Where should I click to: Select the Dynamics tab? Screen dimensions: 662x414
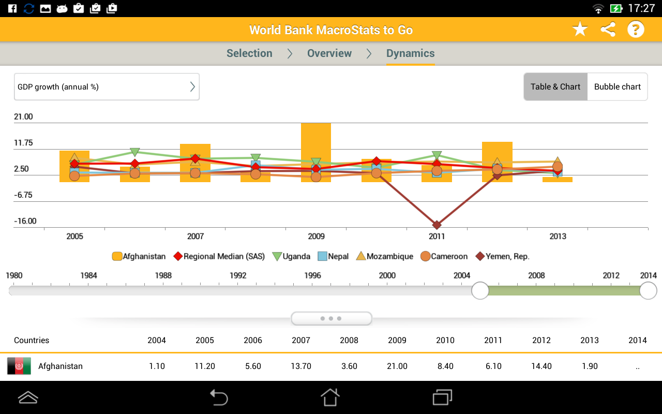point(411,53)
